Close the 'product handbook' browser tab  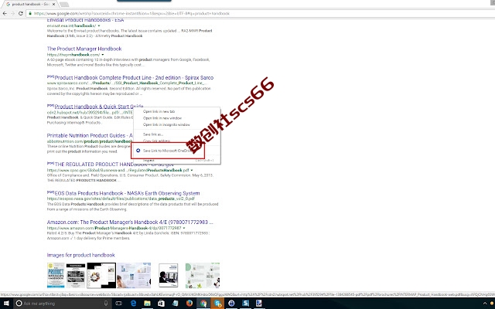coord(53,4)
